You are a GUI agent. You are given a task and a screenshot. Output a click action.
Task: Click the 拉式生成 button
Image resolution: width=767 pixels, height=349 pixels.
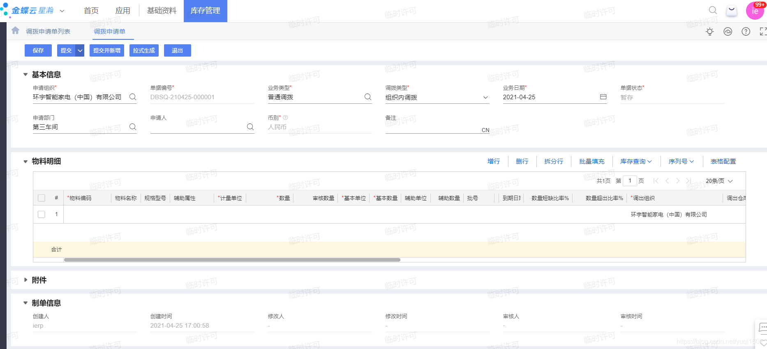click(144, 50)
